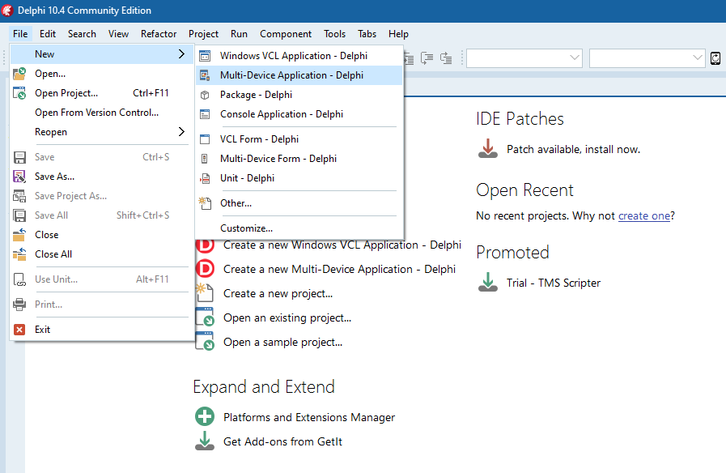Image resolution: width=726 pixels, height=473 pixels.
Task: Open the File menu
Action: tap(20, 34)
